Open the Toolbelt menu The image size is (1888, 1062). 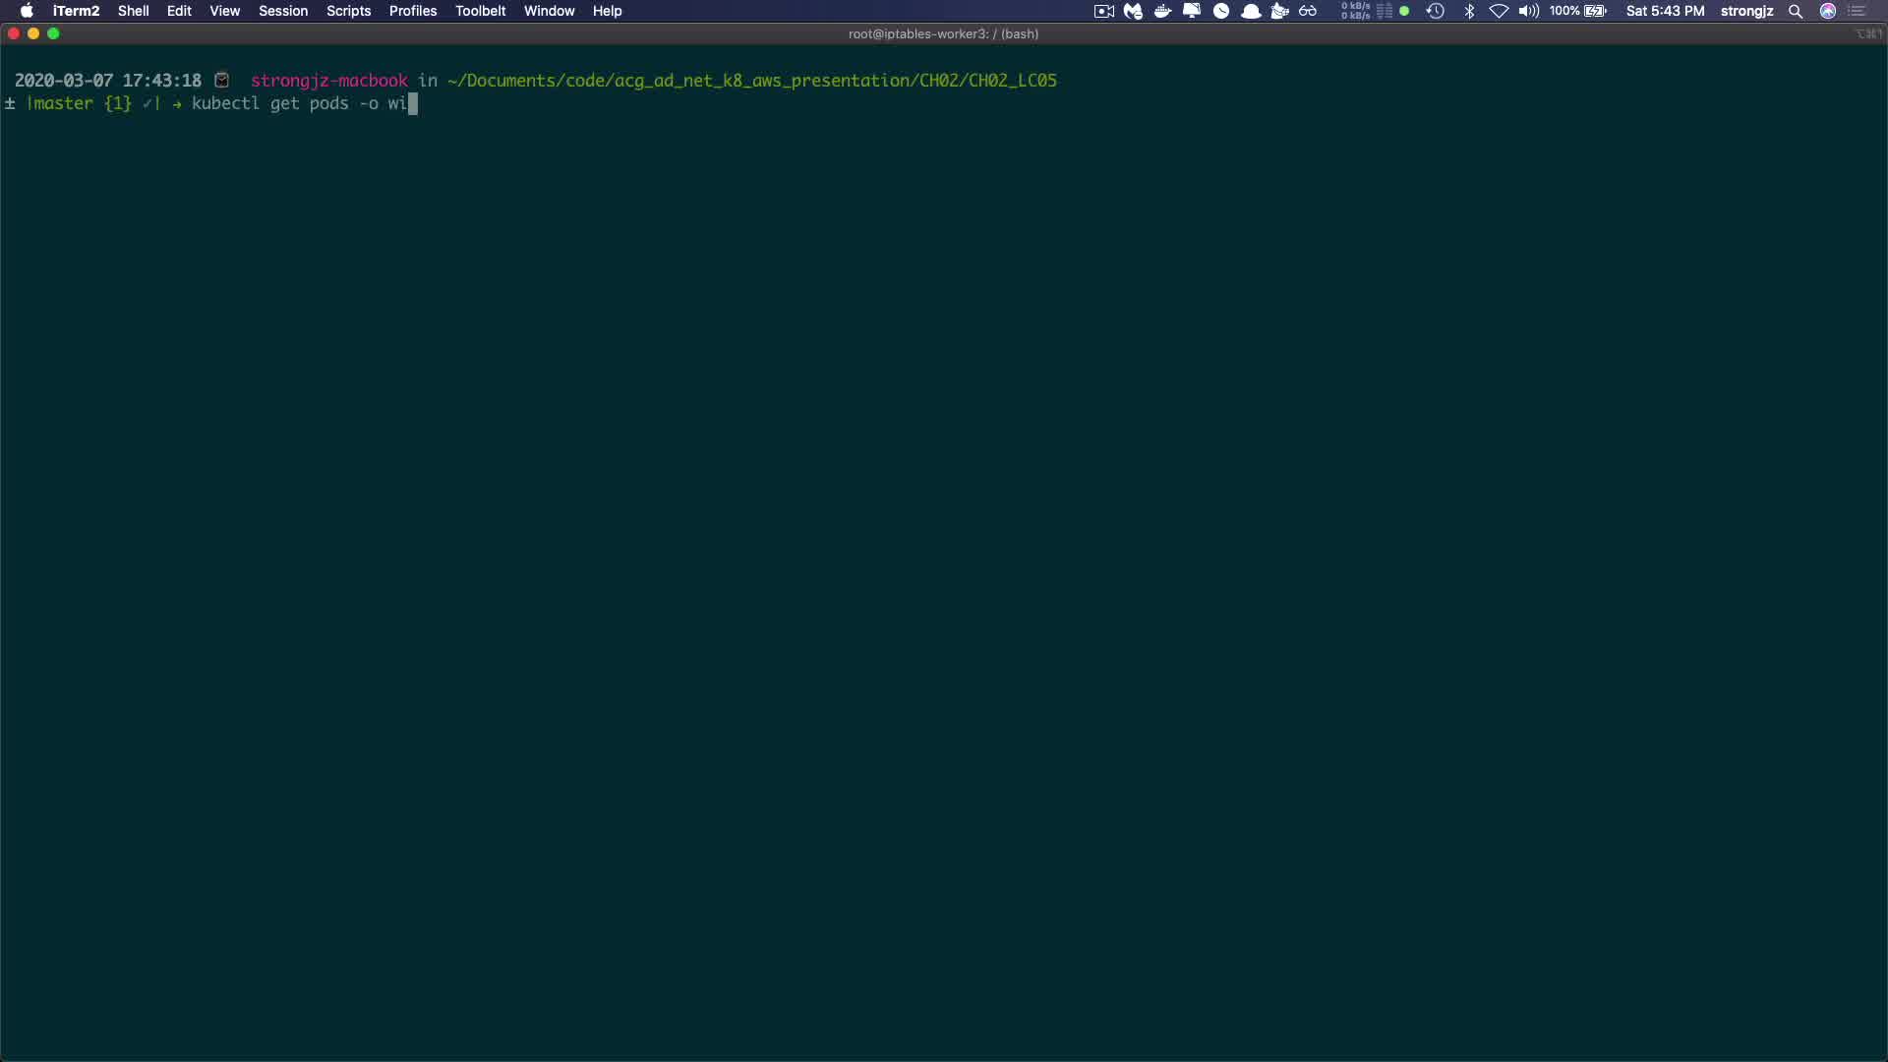tap(480, 11)
